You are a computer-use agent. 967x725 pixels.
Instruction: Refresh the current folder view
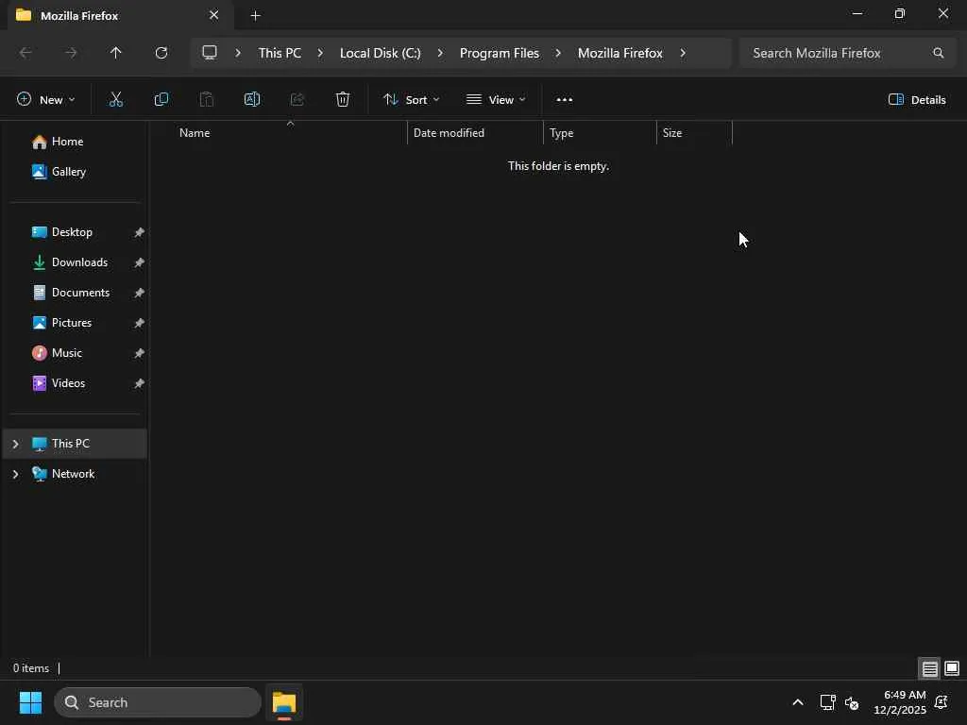point(161,53)
